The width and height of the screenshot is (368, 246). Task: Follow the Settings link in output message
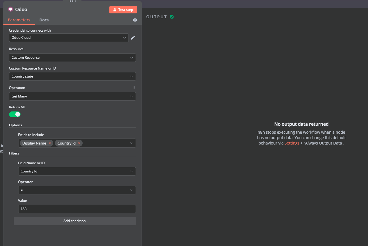tap(292, 143)
